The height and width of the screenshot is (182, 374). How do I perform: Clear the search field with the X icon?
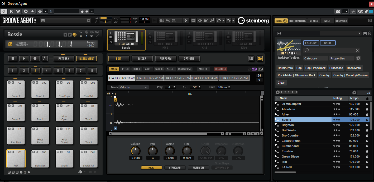tap(357, 50)
